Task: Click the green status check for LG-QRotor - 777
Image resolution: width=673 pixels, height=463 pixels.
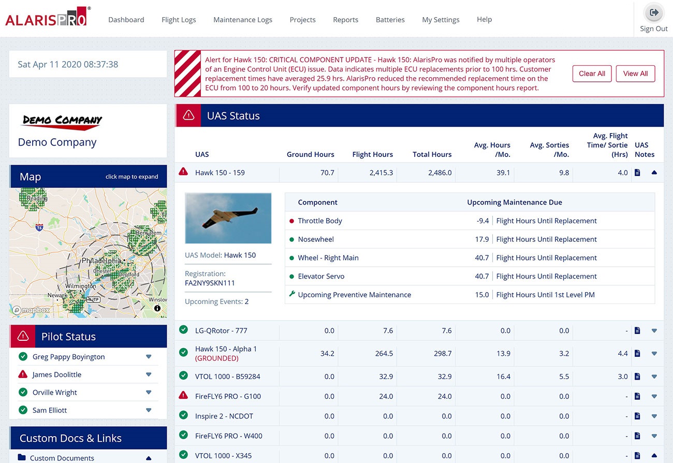Action: pos(183,330)
